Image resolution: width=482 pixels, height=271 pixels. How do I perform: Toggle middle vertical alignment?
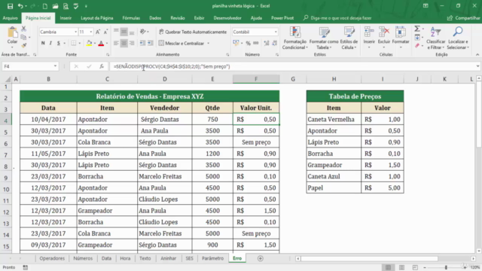click(124, 32)
